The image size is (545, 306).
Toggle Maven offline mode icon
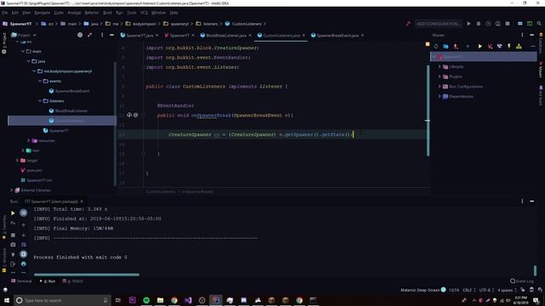coord(500,46)
